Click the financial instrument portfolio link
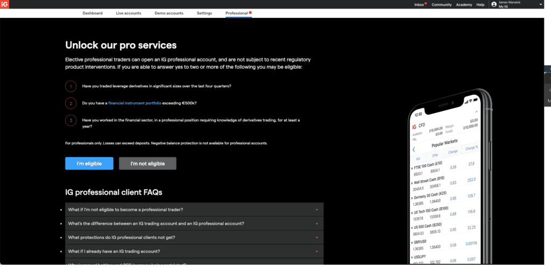Viewport: 551px width, 267px height. (x=135, y=103)
